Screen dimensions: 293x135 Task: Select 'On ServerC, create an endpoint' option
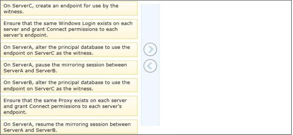pyautogui.click(x=69, y=8)
